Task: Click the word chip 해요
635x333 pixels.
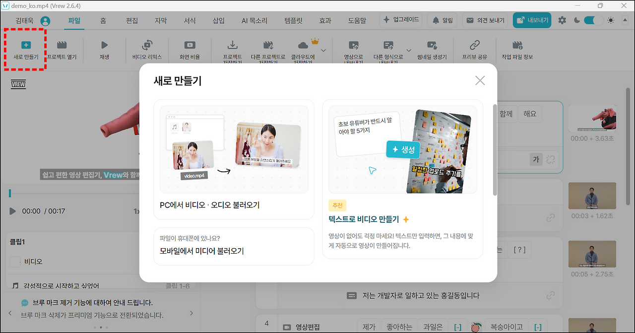Action: [x=530, y=114]
